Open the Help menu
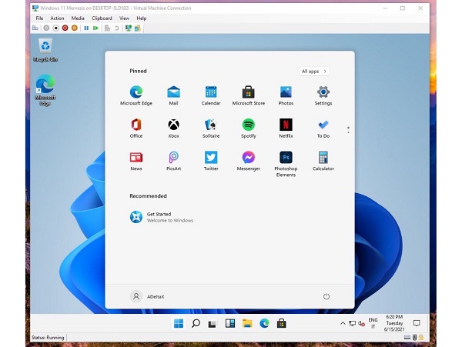 [142, 18]
